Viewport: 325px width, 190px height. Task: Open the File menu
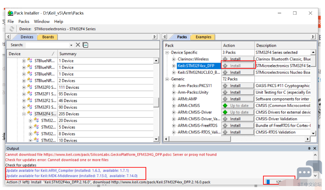tap(11, 21)
